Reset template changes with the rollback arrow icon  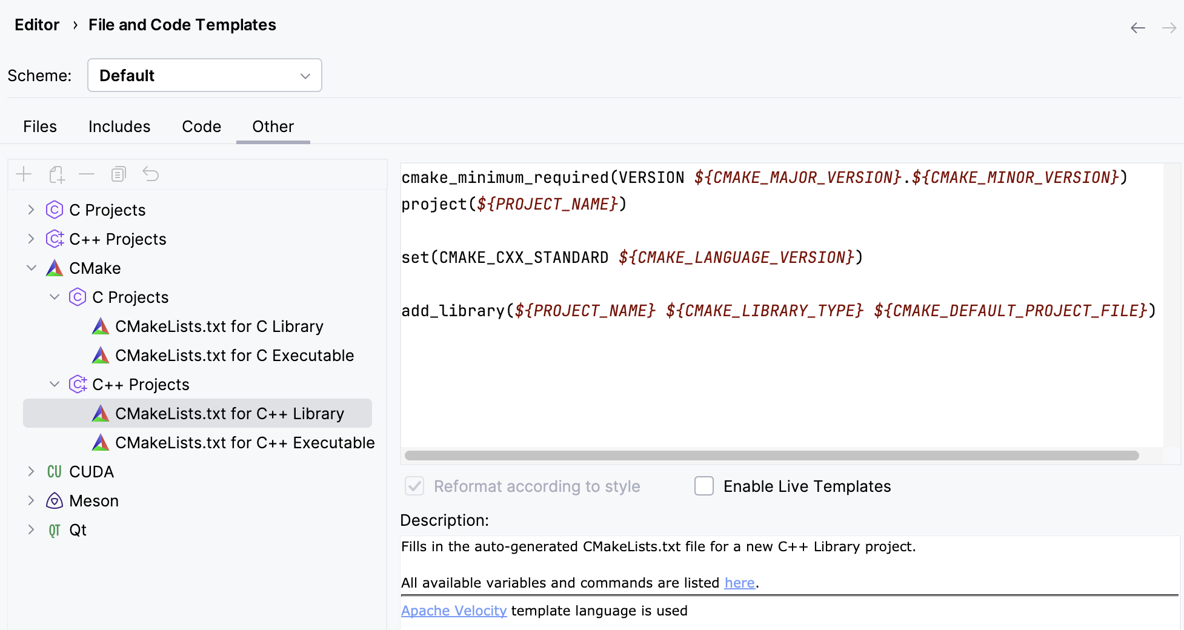tap(150, 174)
